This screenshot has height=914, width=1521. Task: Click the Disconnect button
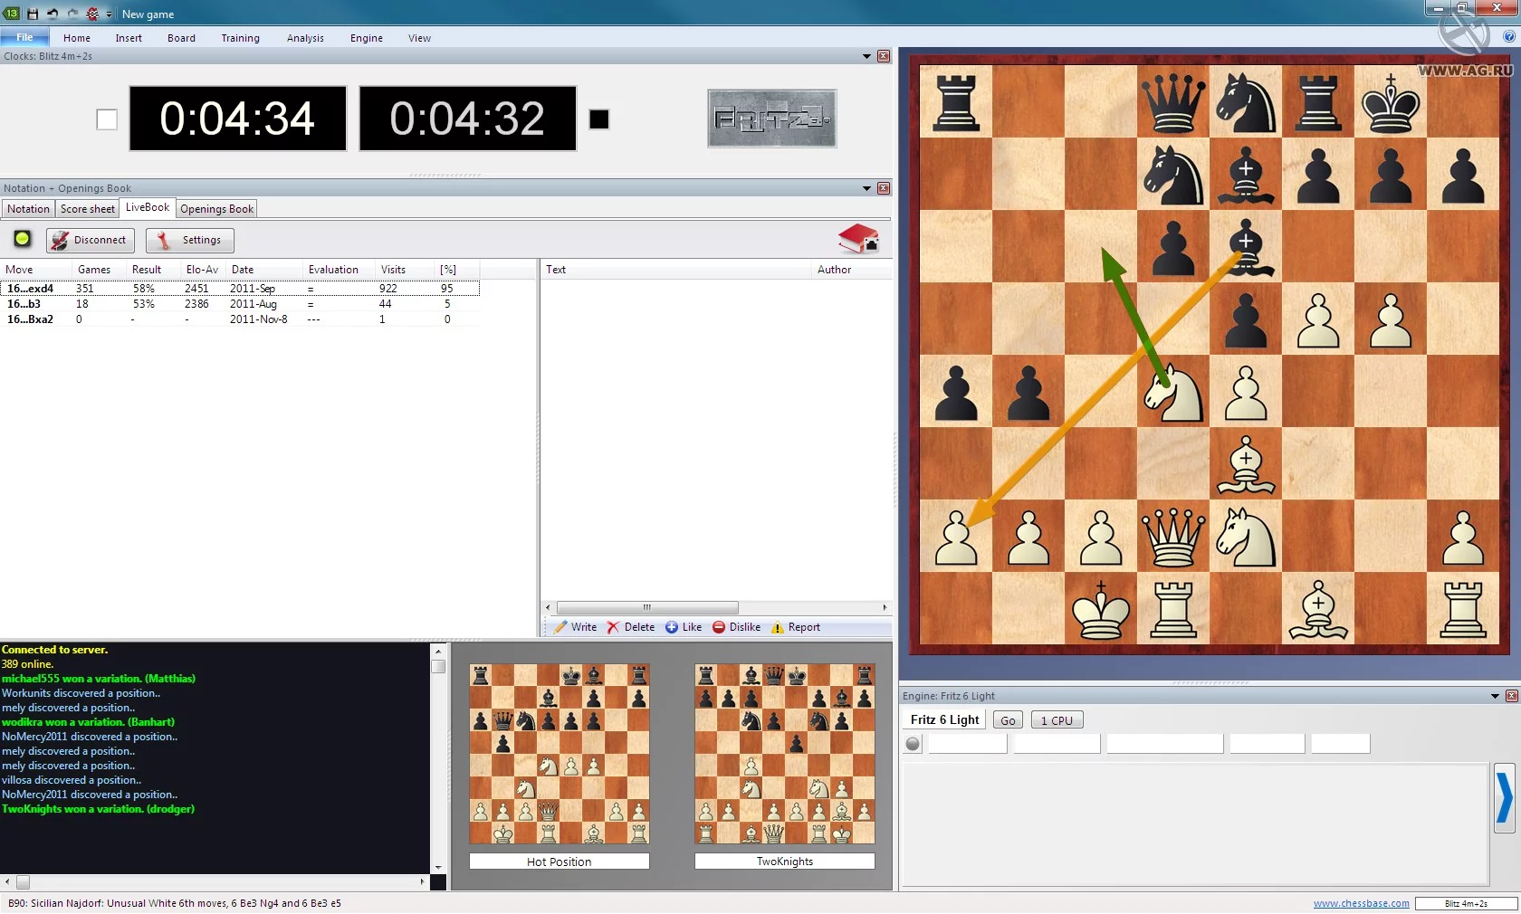(x=91, y=240)
